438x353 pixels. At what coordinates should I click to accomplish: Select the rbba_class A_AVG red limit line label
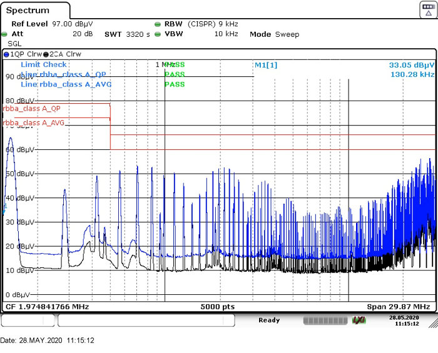click(x=34, y=122)
